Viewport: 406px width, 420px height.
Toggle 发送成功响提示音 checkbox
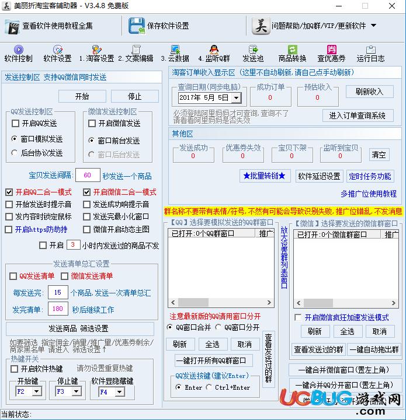tap(86, 204)
